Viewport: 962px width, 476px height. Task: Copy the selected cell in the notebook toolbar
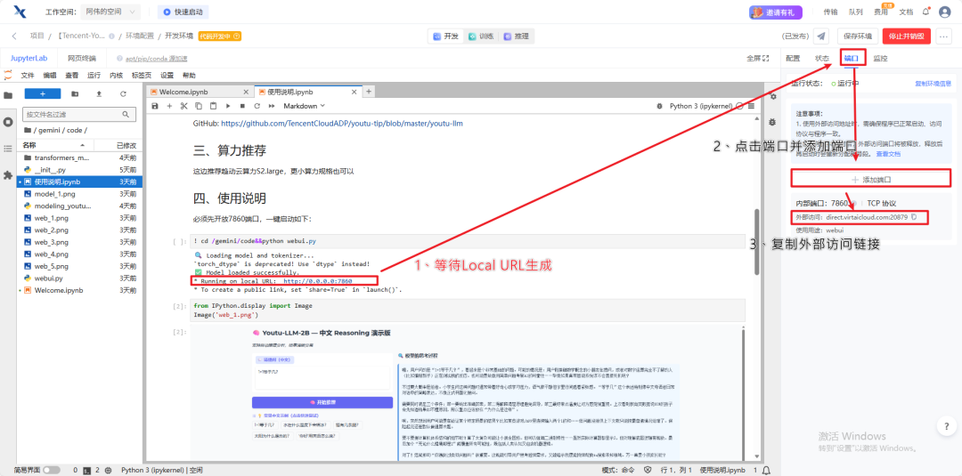click(x=198, y=106)
